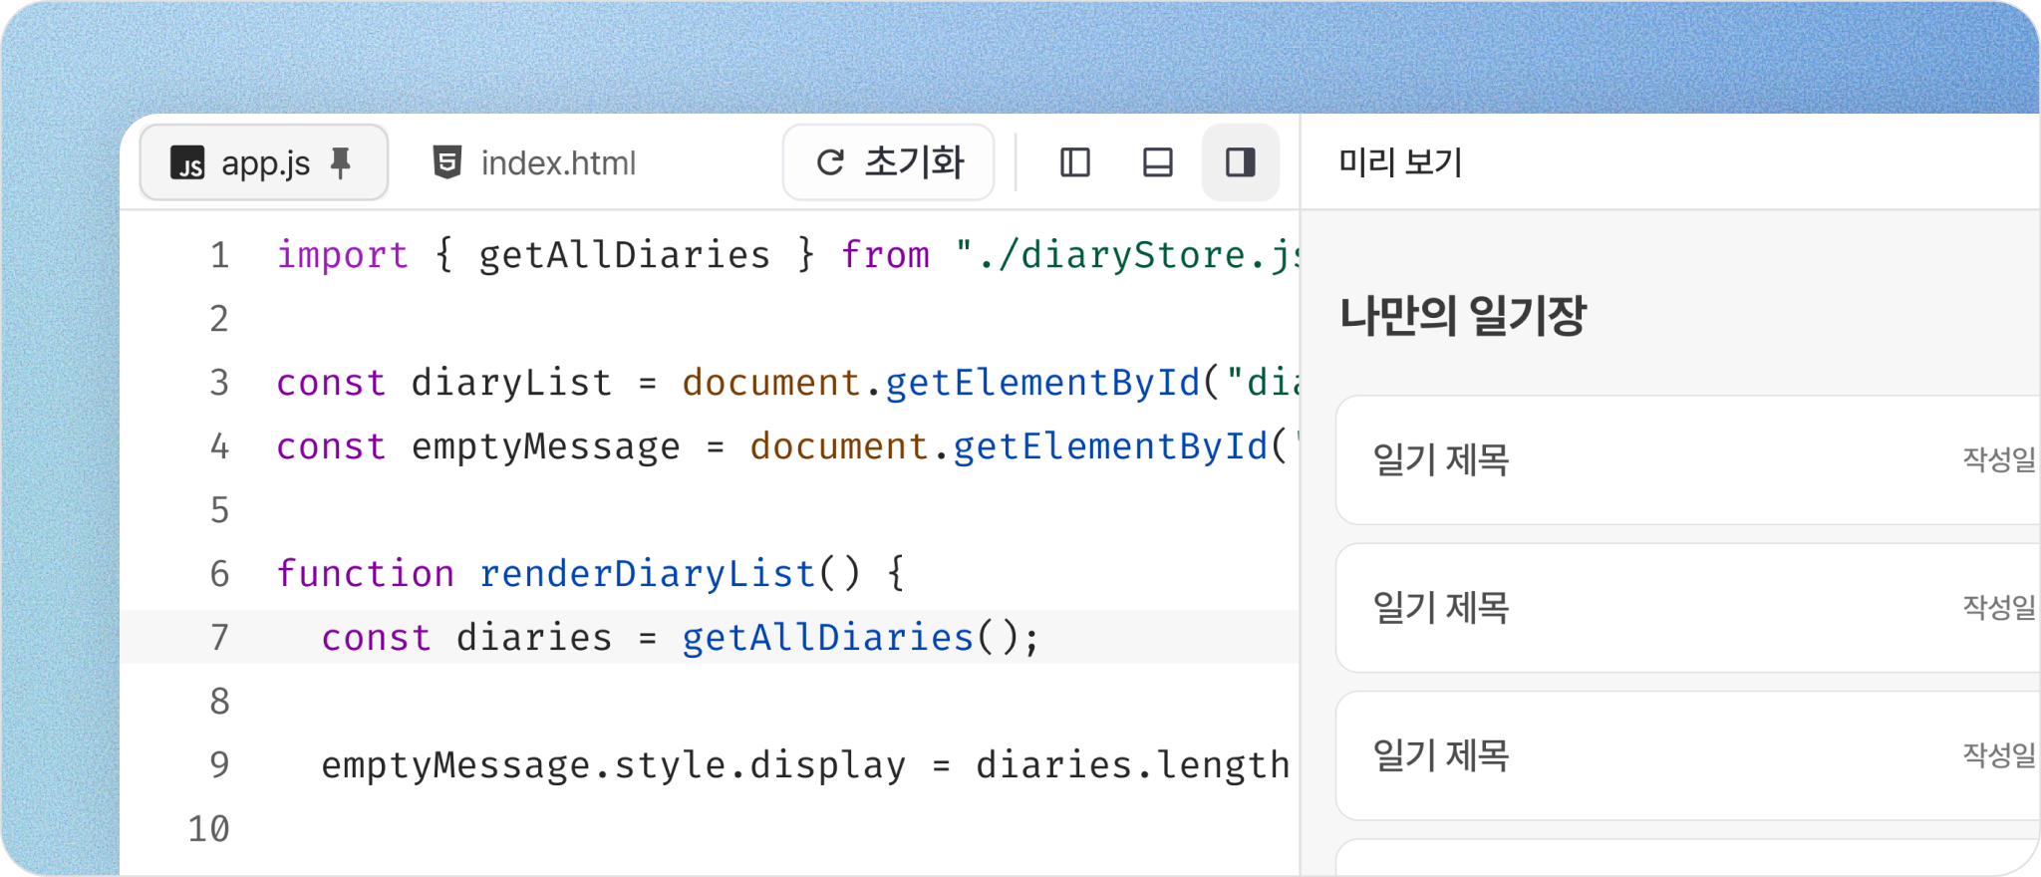Switch to bottom panel layout
Image resolution: width=2041 pixels, height=877 pixels.
[1157, 162]
